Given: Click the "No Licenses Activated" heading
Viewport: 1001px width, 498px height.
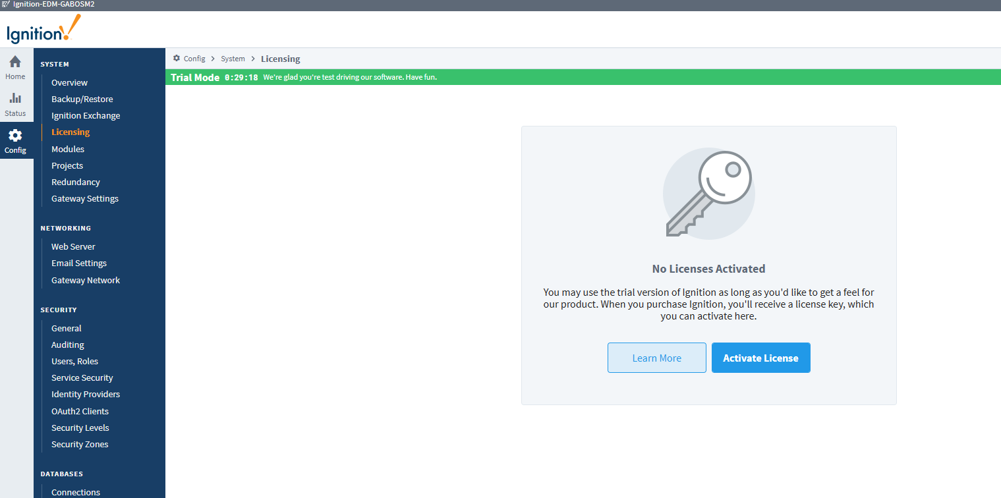Looking at the screenshot, I should click(708, 269).
